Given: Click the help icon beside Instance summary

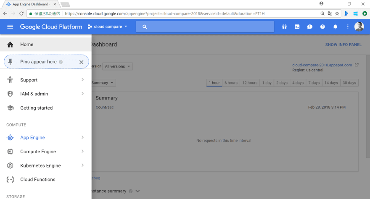Looking at the screenshot, I should click(130, 191).
